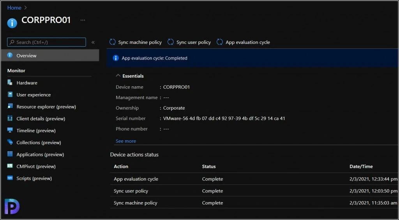Click the Action column header
This screenshot has height=220, width=399.
(x=121, y=166)
